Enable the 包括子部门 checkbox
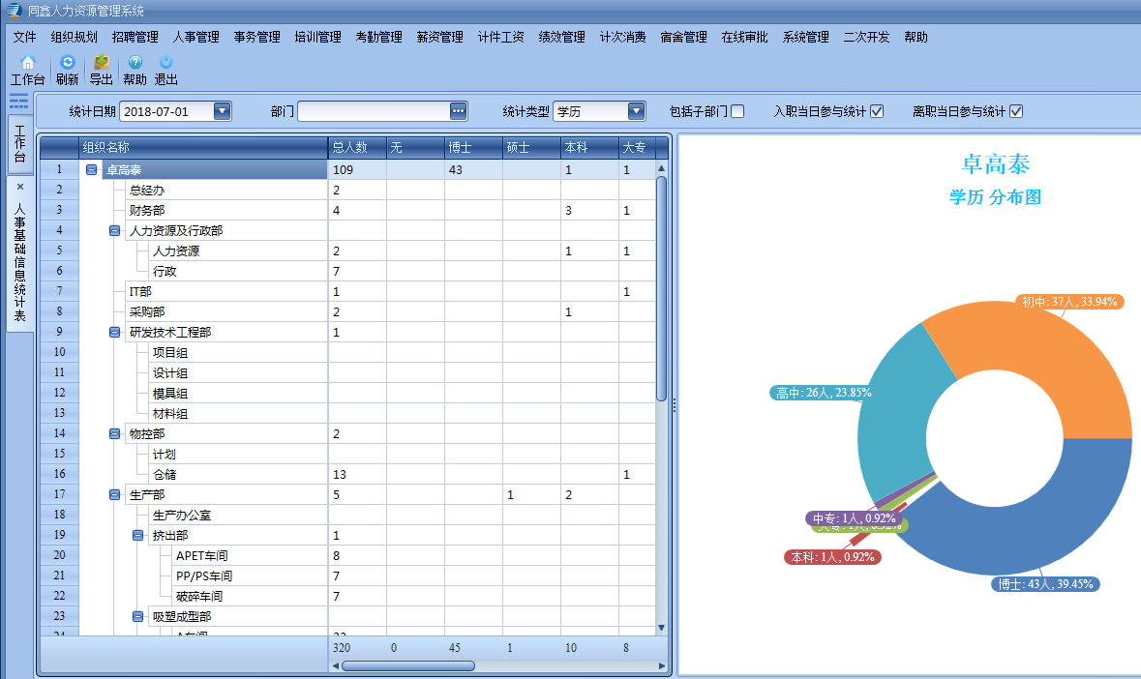 (x=737, y=111)
